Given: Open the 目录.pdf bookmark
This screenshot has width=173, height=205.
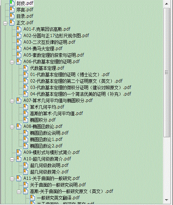Looking at the screenshot, I should click(x=25, y=16).
